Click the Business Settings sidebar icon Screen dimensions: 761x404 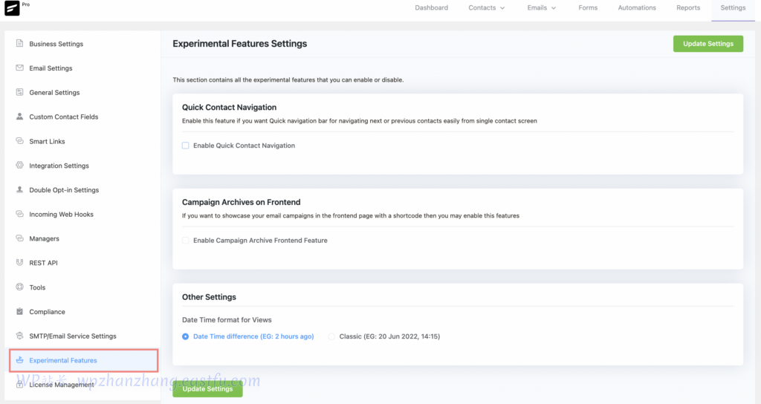tap(20, 44)
